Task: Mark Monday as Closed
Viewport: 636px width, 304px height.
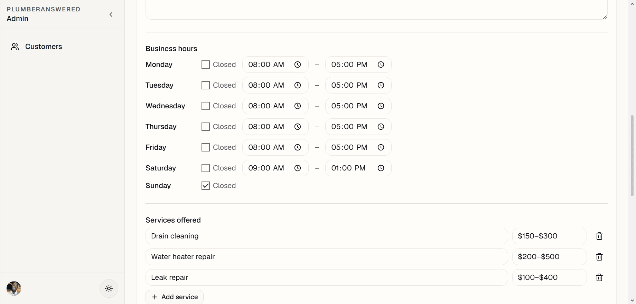Action: (x=206, y=65)
